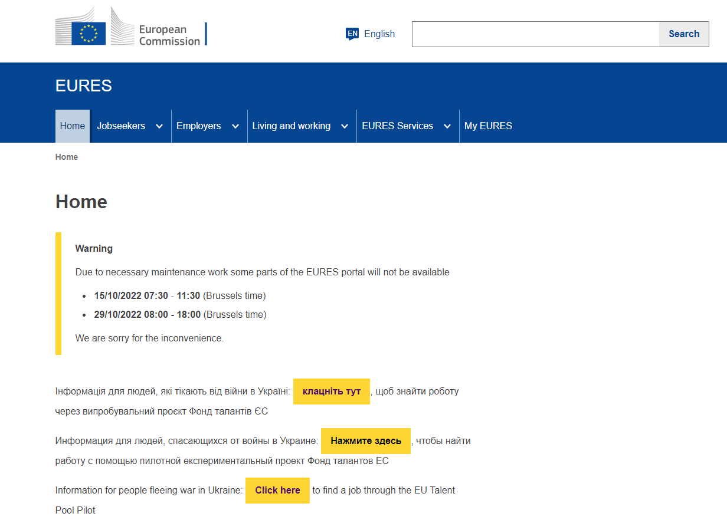Go to My EURES
Screen dimensions: 727x523
(488, 126)
